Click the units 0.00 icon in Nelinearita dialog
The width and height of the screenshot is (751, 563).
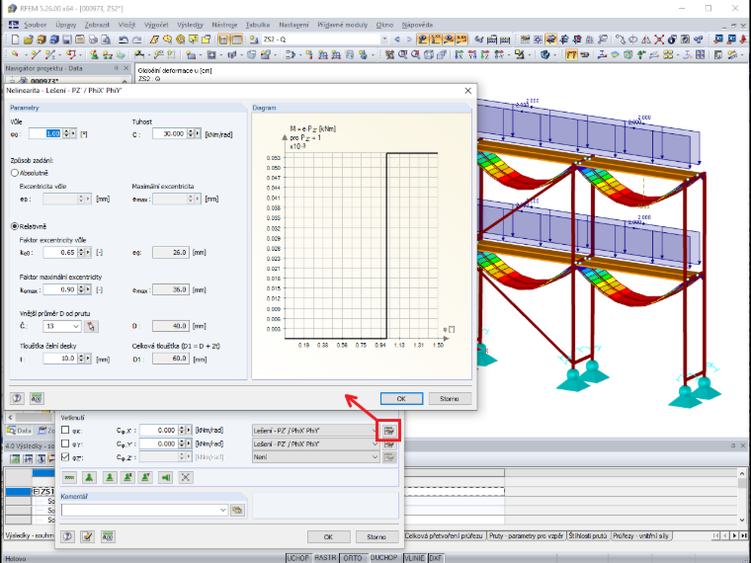click(x=37, y=398)
